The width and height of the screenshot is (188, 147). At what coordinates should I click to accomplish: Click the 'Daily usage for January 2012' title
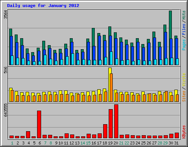point(43,6)
